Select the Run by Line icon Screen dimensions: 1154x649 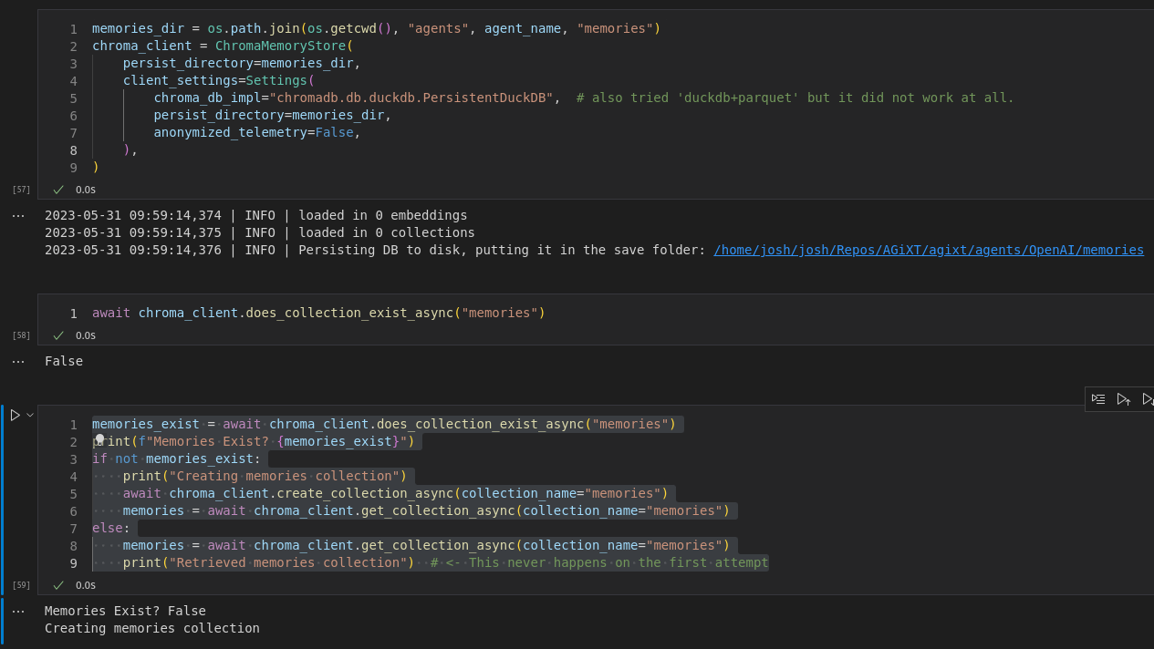click(x=1098, y=398)
